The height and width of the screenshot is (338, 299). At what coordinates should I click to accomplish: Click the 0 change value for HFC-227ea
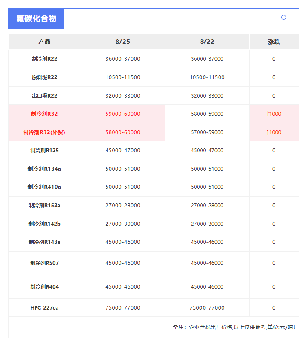pyautogui.click(x=274, y=307)
